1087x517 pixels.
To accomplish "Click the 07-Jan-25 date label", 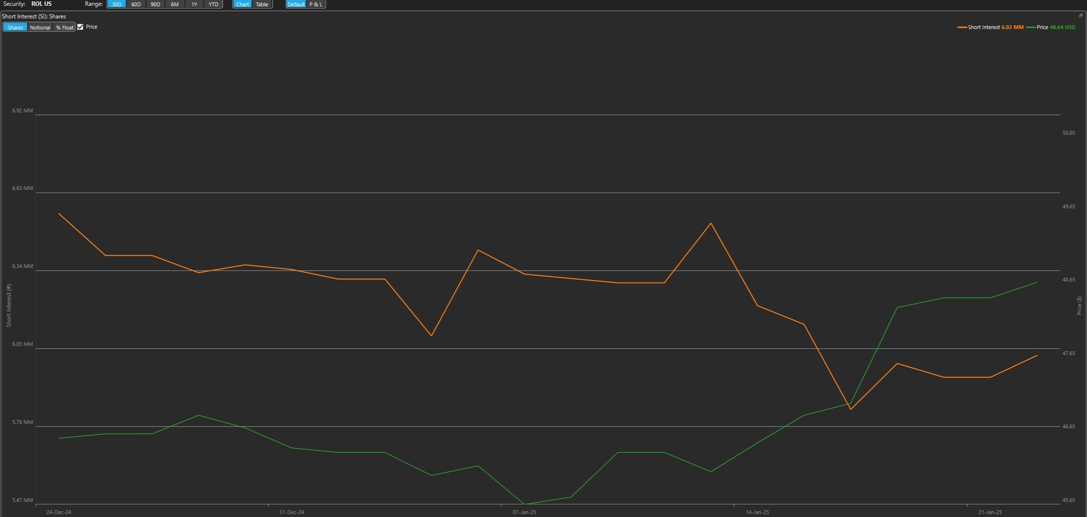I will click(525, 512).
